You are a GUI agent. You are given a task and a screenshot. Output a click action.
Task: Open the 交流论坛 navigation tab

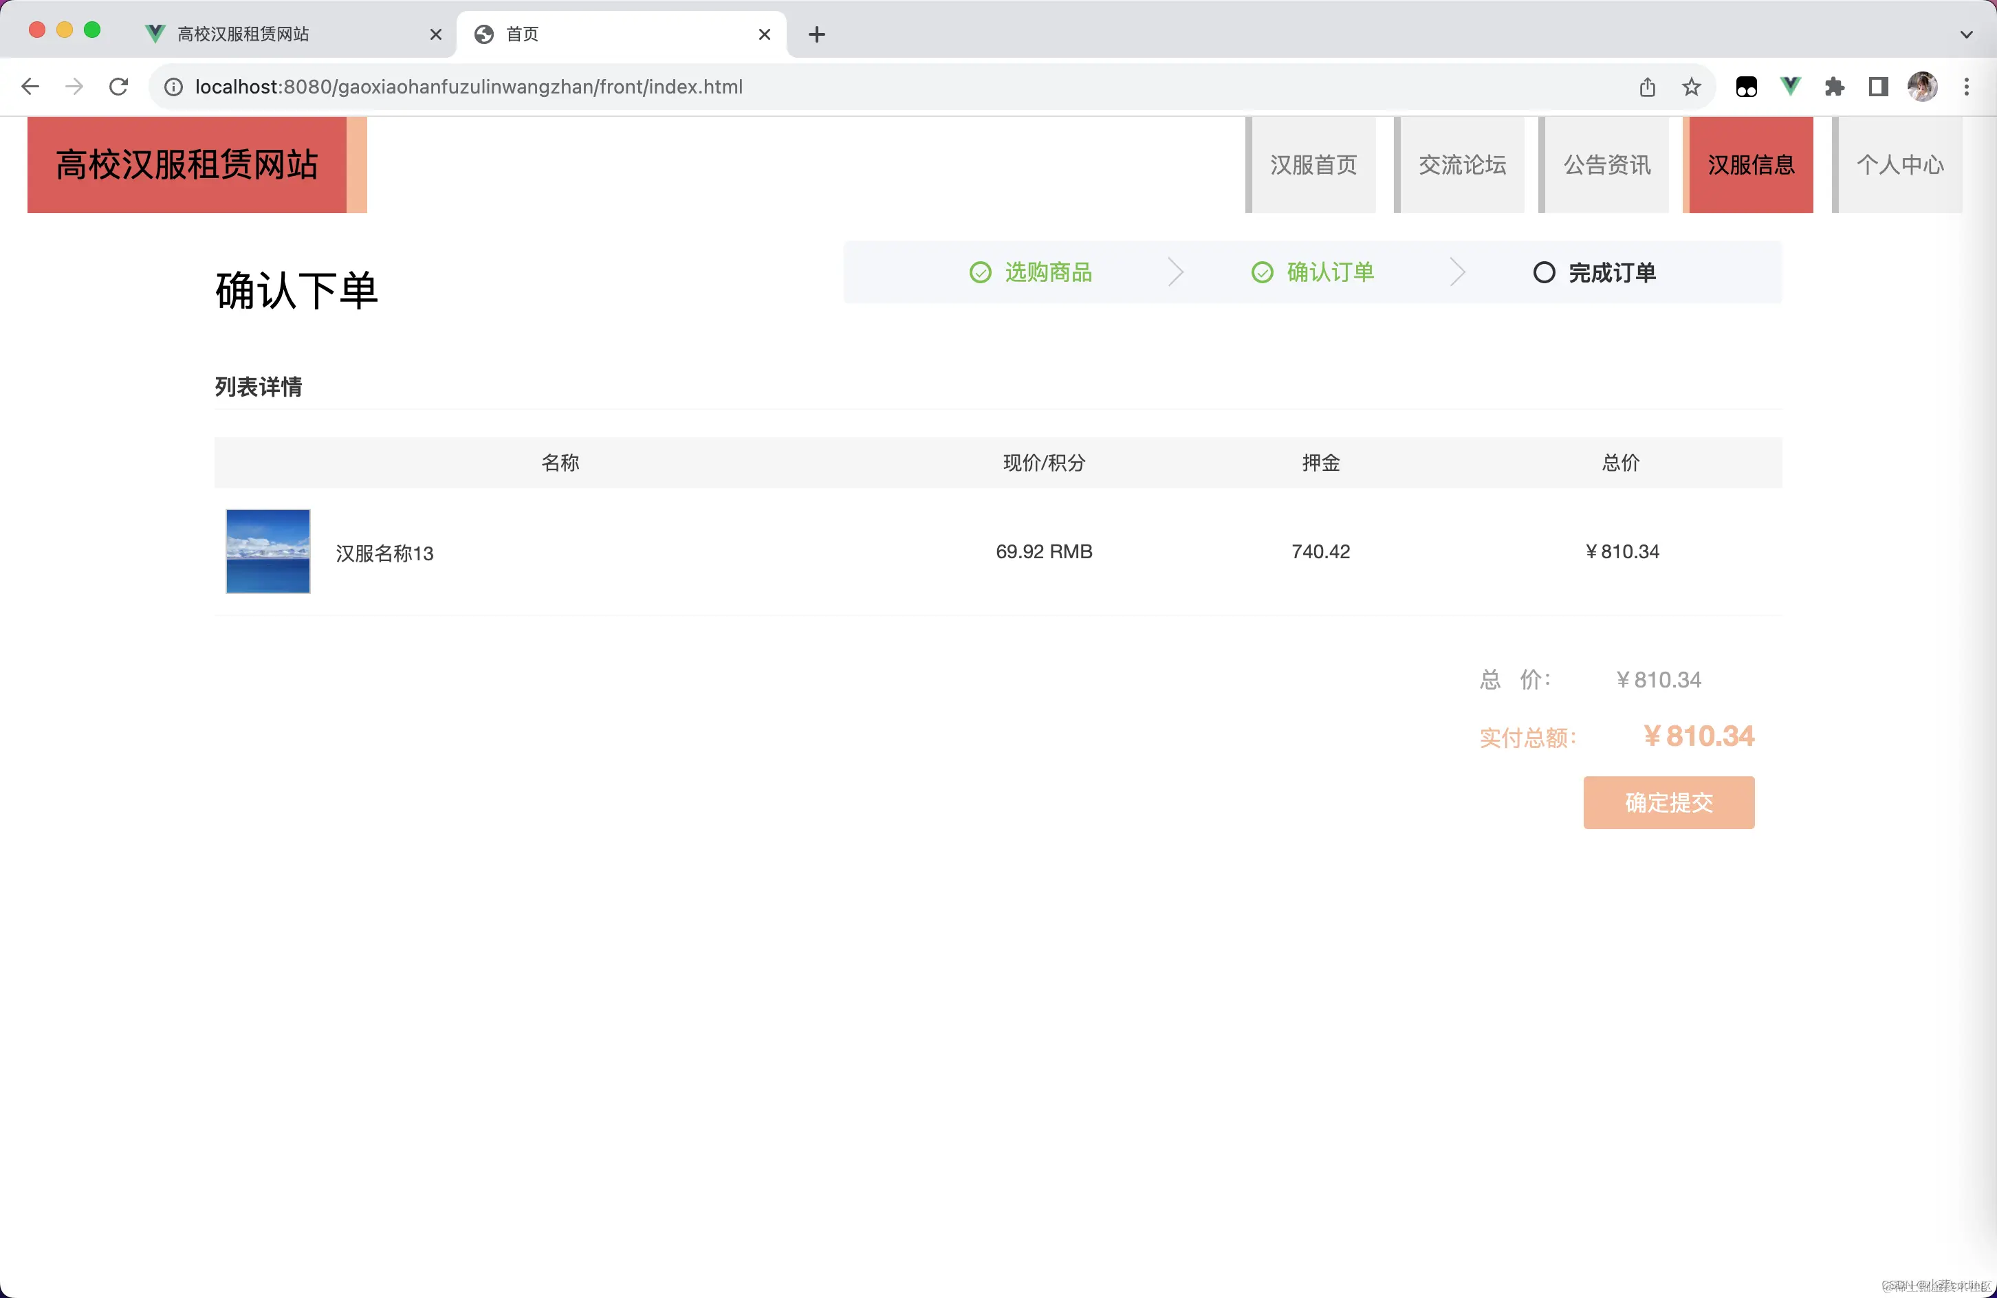point(1462,164)
